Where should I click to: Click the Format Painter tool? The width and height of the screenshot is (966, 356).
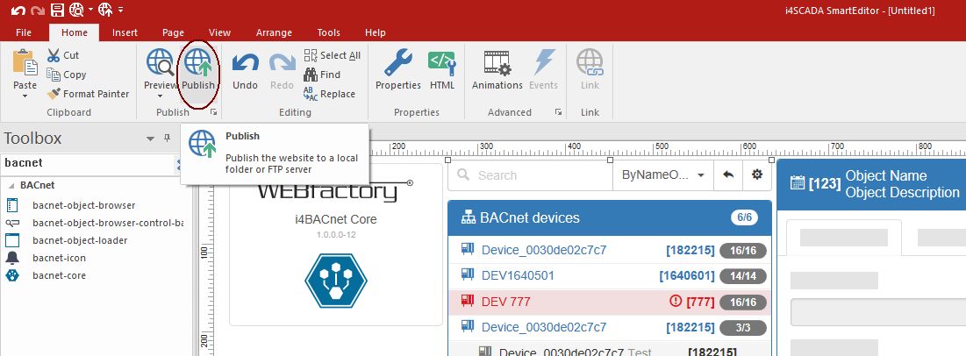click(88, 94)
